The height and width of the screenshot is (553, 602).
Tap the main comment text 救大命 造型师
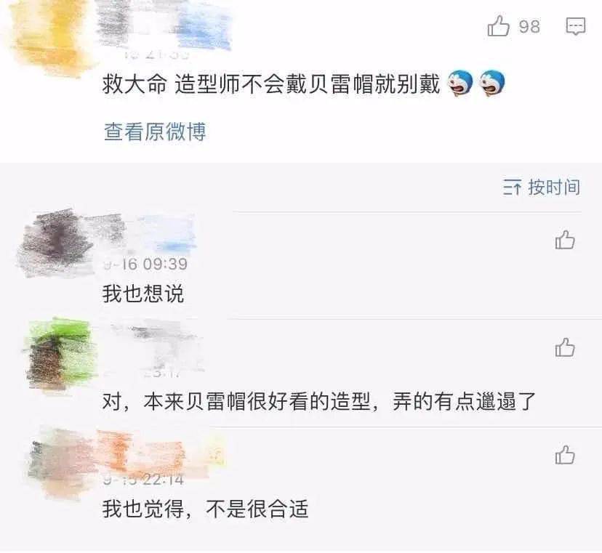click(271, 84)
